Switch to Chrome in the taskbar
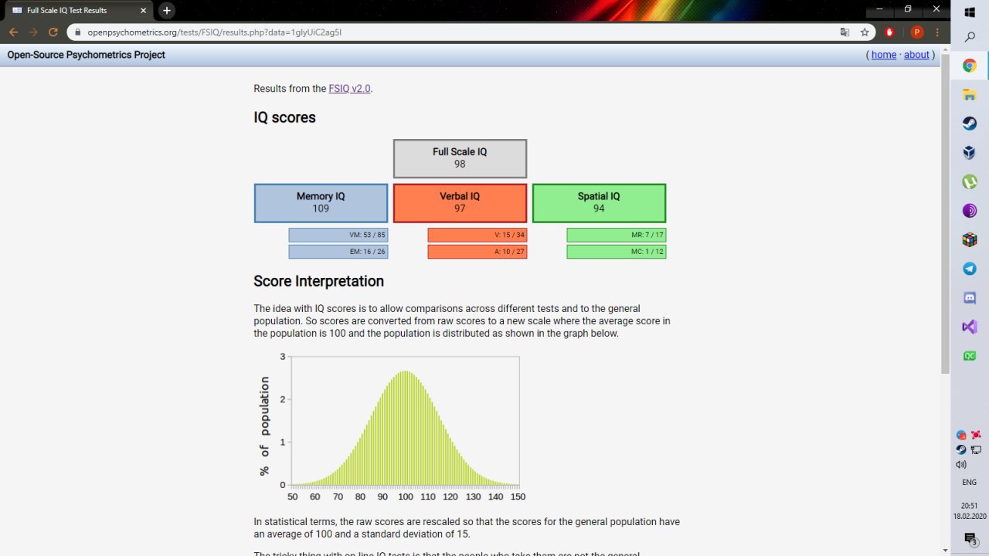Viewport: 989px width, 556px height. point(970,66)
